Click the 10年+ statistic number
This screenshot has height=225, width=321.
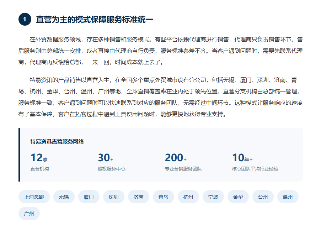click(242, 157)
